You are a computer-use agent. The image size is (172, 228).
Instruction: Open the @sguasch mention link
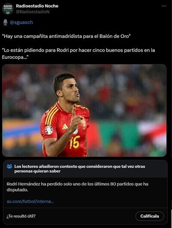pyautogui.click(x=21, y=22)
